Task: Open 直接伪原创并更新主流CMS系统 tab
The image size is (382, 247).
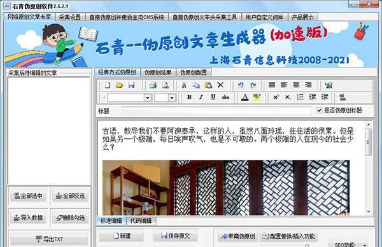Action: [x=127, y=17]
